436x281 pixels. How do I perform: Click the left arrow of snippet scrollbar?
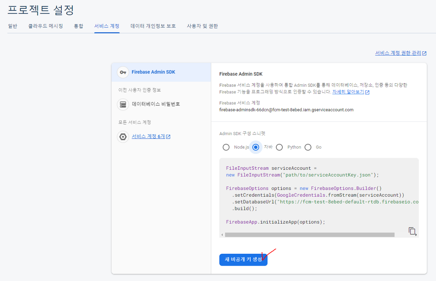(x=222, y=235)
